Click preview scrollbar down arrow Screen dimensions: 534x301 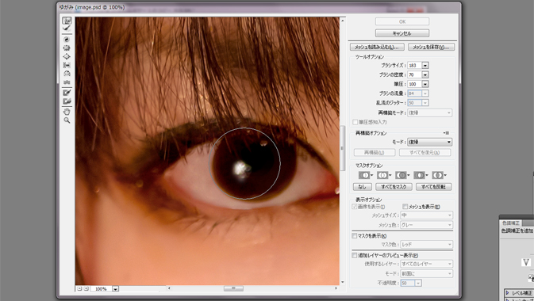point(342,282)
